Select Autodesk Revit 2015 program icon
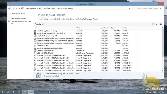Screen dimensions: 167x94 point(35,46)
